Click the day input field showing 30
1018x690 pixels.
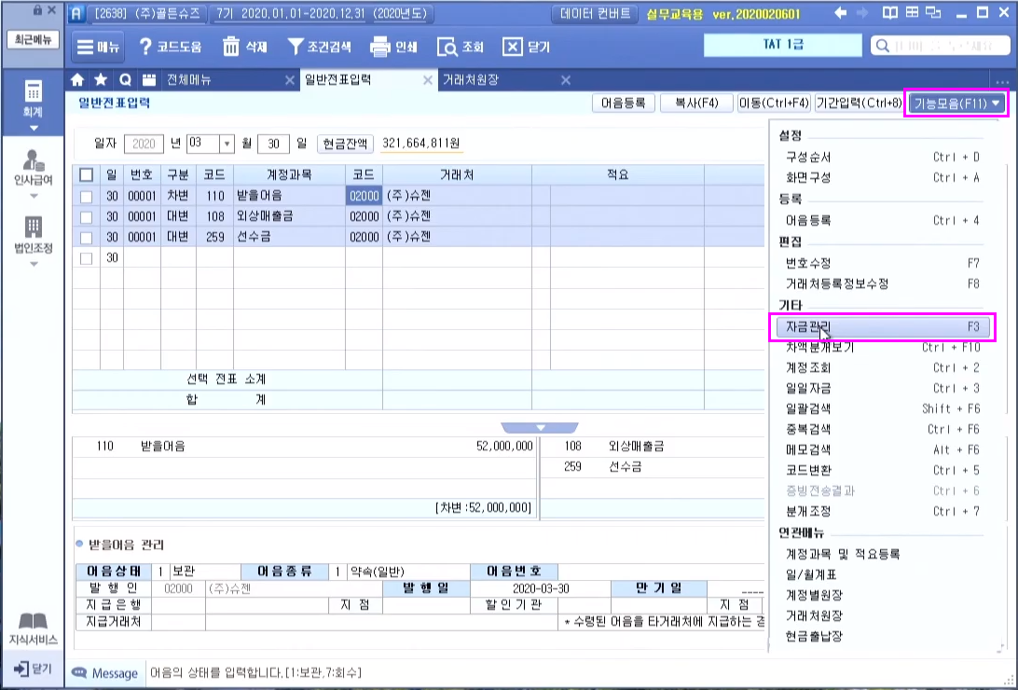(272, 144)
